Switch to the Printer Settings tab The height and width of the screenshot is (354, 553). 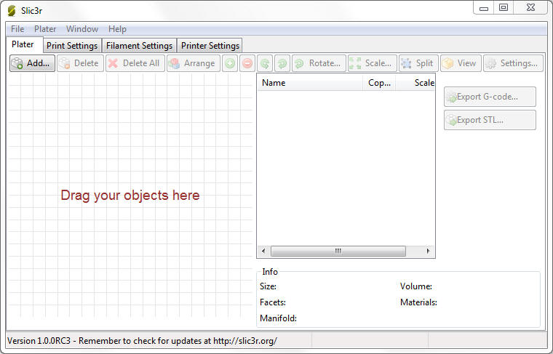(x=210, y=46)
